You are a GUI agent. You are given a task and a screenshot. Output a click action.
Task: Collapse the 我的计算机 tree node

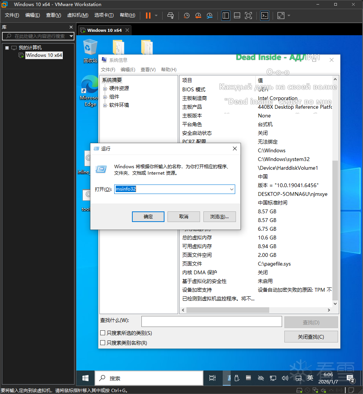(x=7, y=48)
